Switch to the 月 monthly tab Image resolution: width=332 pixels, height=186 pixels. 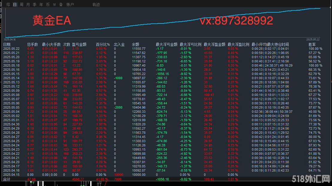[28, 4]
